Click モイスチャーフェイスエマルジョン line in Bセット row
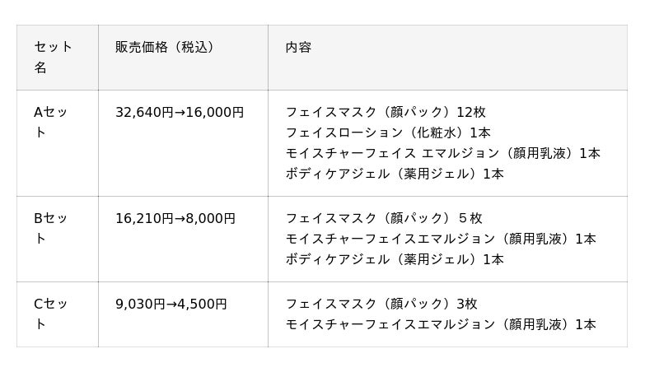This screenshot has width=659, height=372. [441, 239]
